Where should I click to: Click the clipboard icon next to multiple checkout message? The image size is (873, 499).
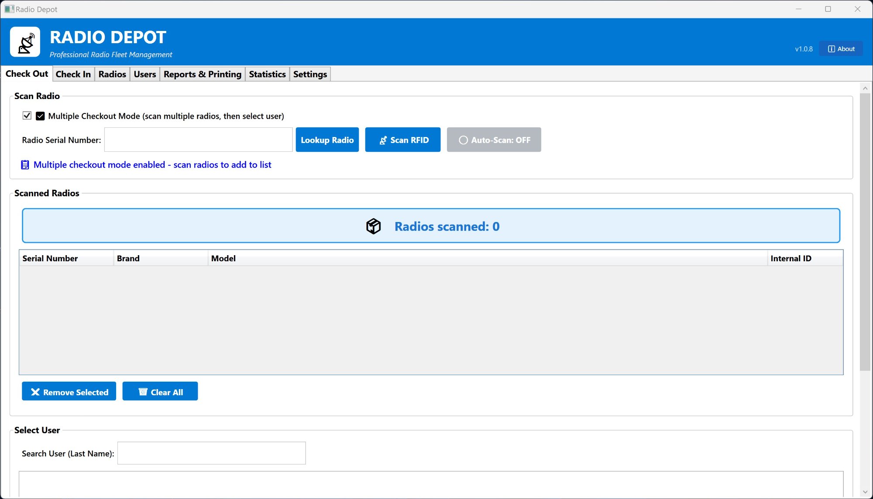(25, 165)
